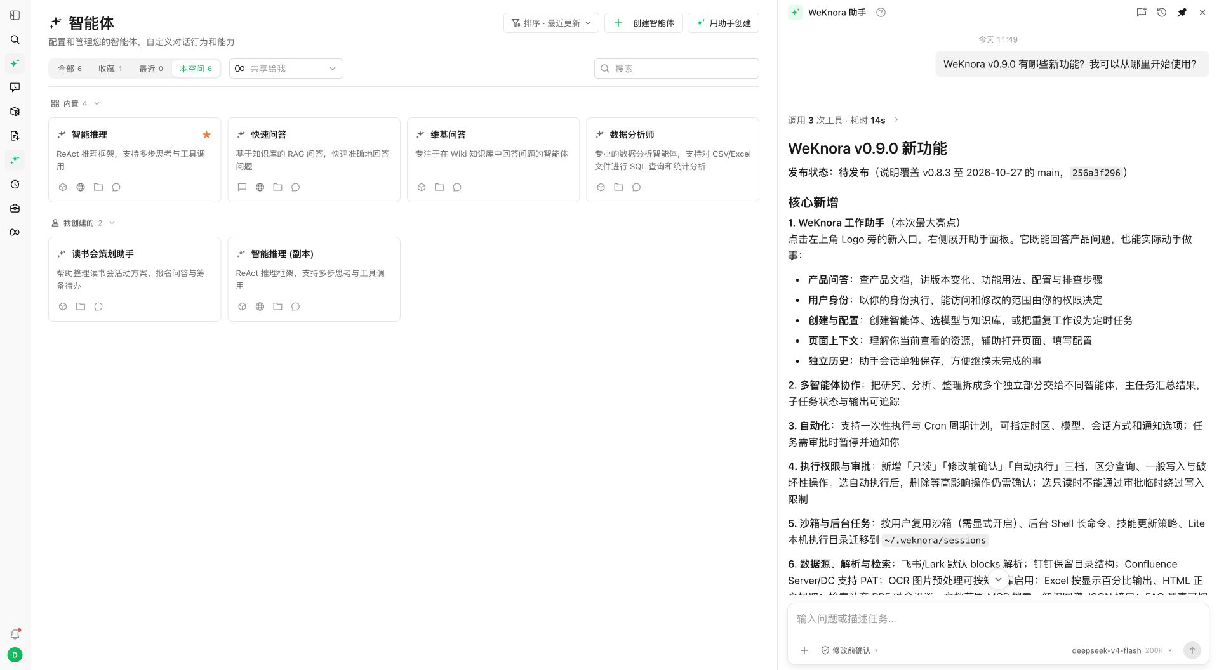Viewport: 1219px width, 670px height.
Task: Open the infinity icon in left sidebar
Action: 15,232
